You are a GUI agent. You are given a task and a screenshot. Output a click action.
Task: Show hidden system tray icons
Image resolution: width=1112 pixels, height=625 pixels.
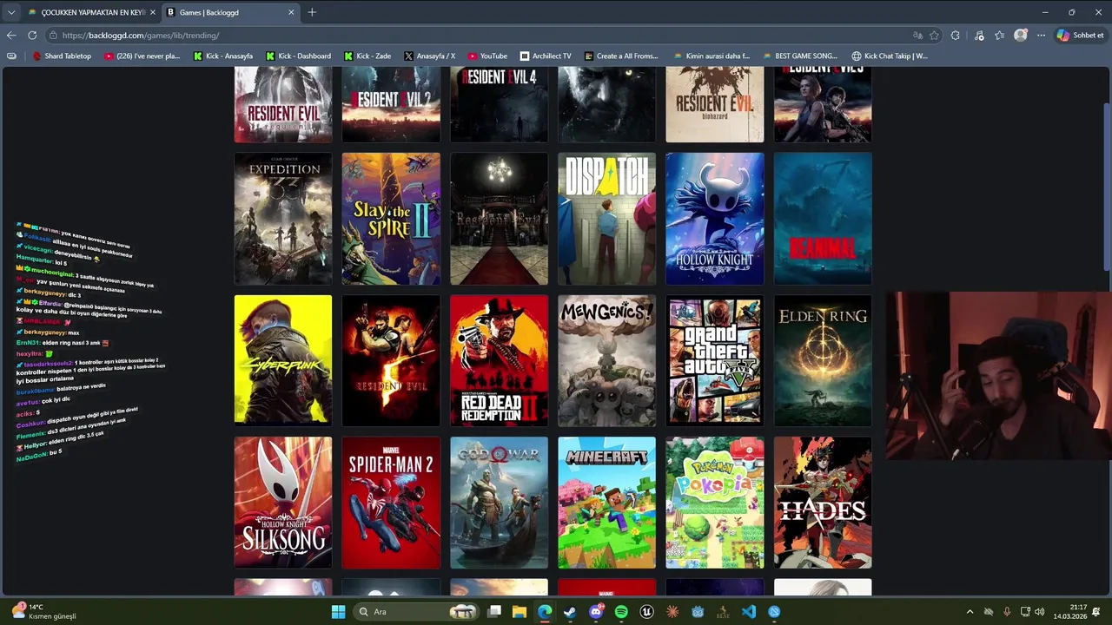tap(970, 612)
